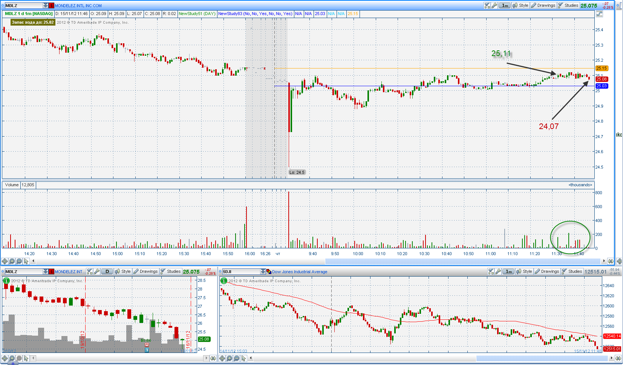Expand the MDLZ symbol dropdown in main chart
This screenshot has width=623, height=365.
46,5
